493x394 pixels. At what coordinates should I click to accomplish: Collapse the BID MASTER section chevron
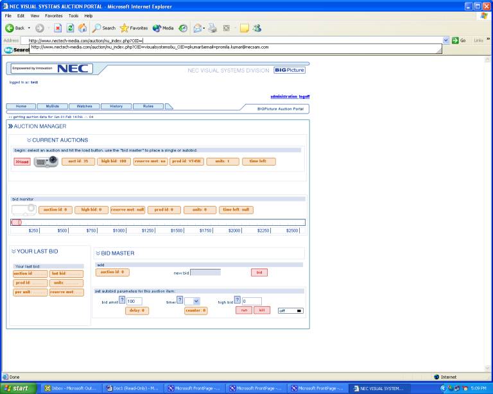pyautogui.click(x=98, y=253)
